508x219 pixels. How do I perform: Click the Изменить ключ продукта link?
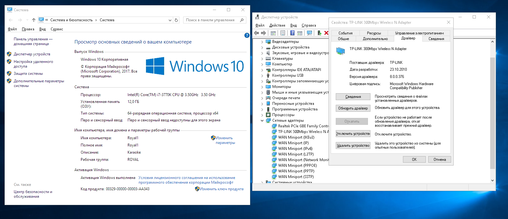pos(222,189)
